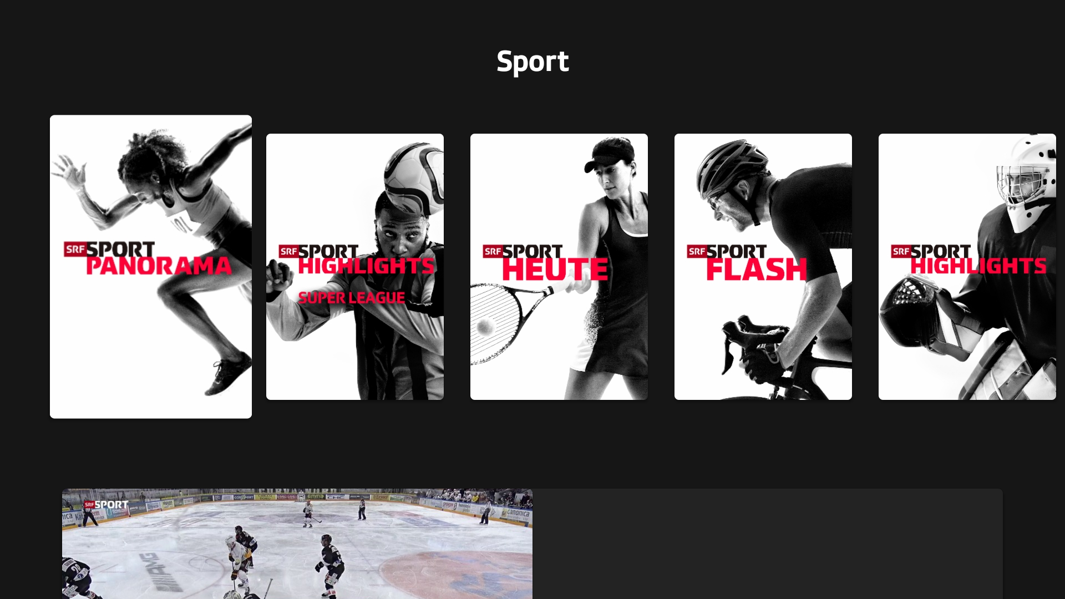Click the SRF logo on the Panorama card
Screen dimensions: 1065x599
75,250
